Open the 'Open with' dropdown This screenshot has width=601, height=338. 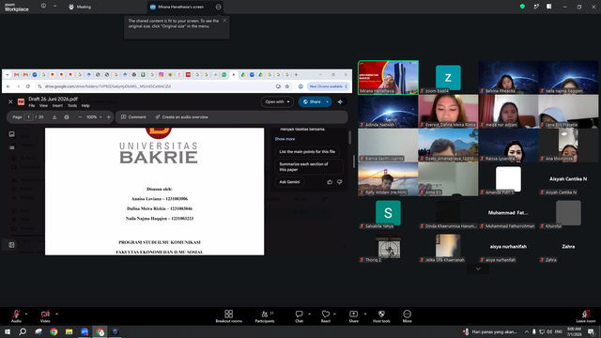tap(277, 102)
